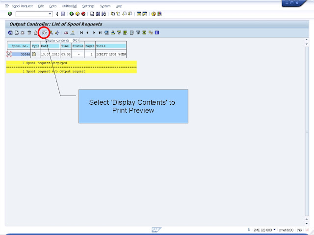Image resolution: width=314 pixels, height=235 pixels.
Task: Click the document type icon in row 30546
Action: 34,54
